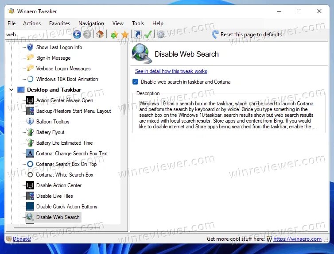Viewport: 334px width, 254px height.
Task: Open the Favorites menu
Action: [x=59, y=23]
